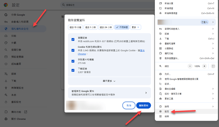Image resolution: width=219 pixels, height=127 pixels.
Task: Click the accessibility icon for 無障礙設定
Action: (6, 88)
